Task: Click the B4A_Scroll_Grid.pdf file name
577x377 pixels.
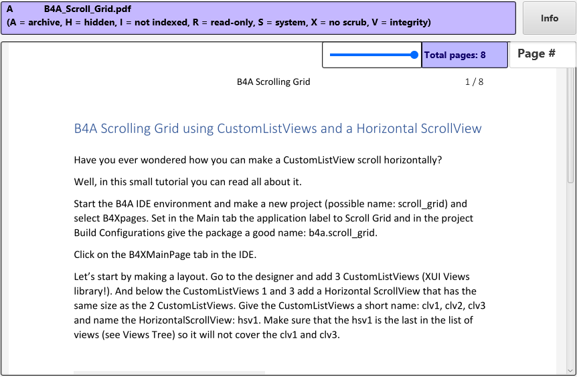Action: [88, 9]
